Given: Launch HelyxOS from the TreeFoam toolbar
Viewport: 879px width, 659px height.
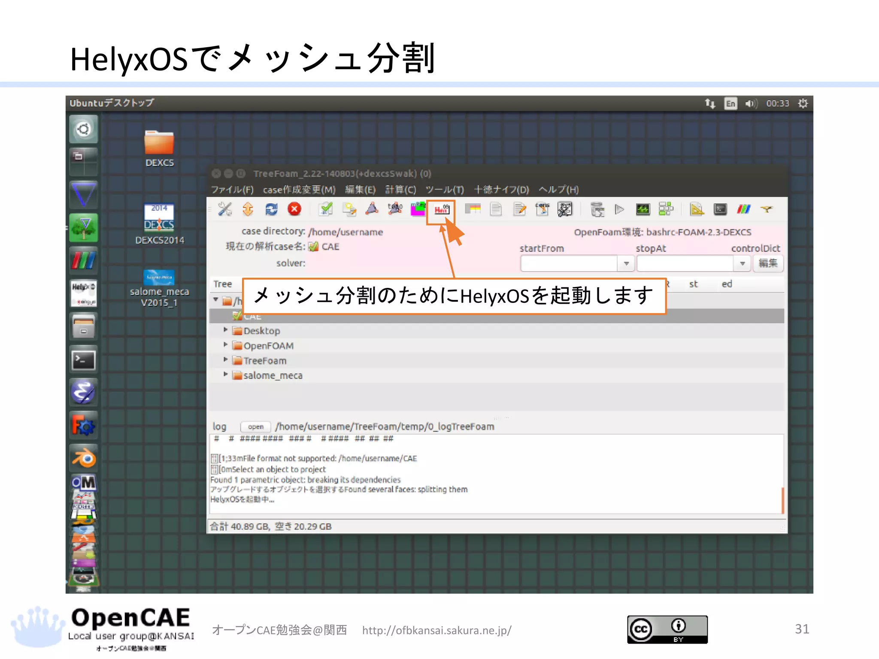Looking at the screenshot, I should 441,209.
